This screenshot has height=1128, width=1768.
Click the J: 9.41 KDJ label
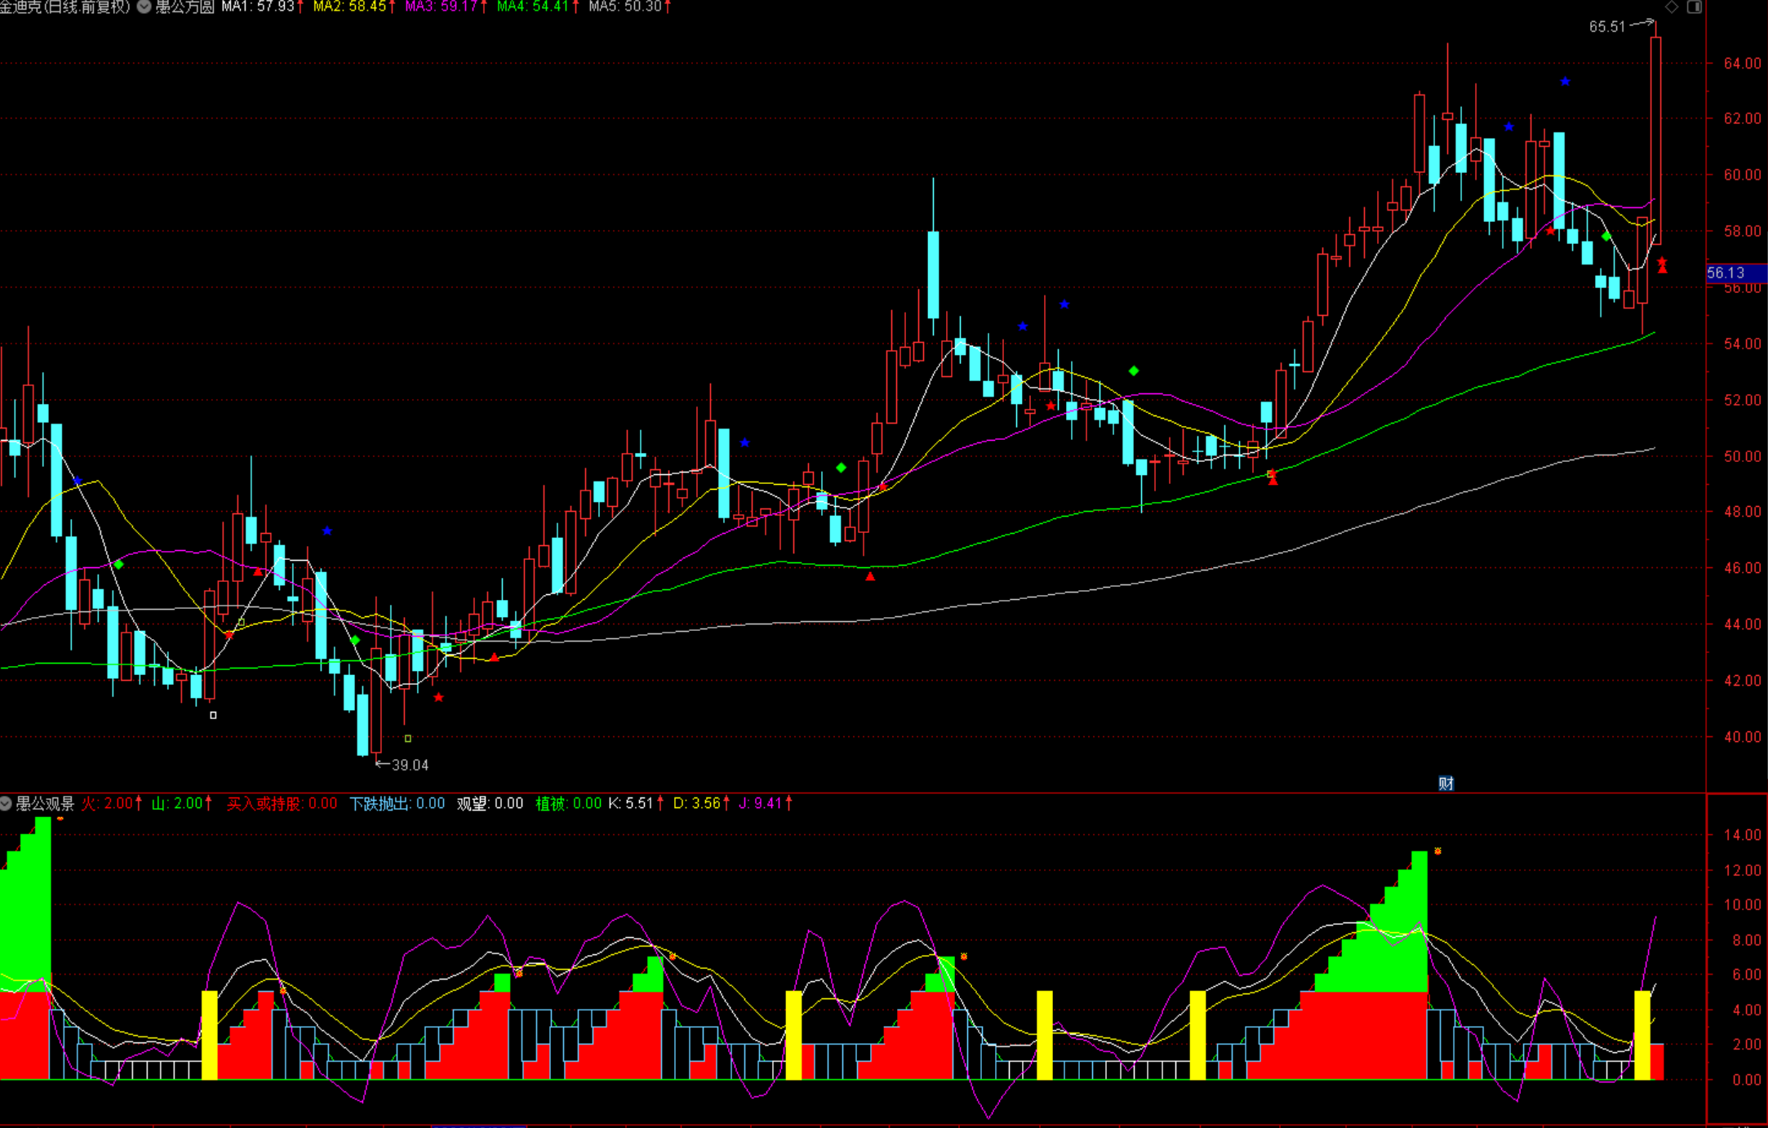coord(761,804)
